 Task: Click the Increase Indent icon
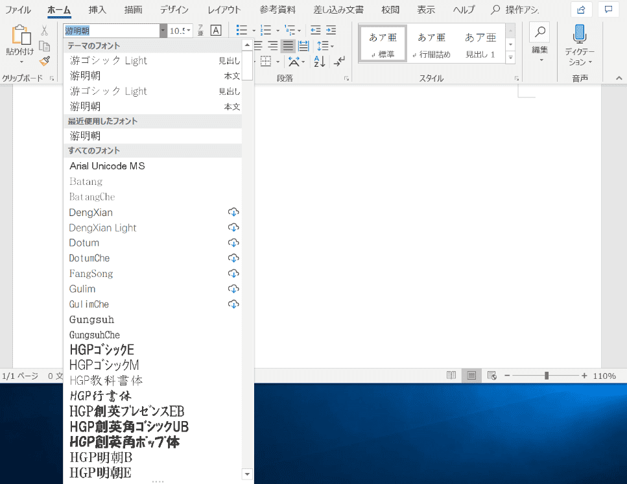point(331,30)
